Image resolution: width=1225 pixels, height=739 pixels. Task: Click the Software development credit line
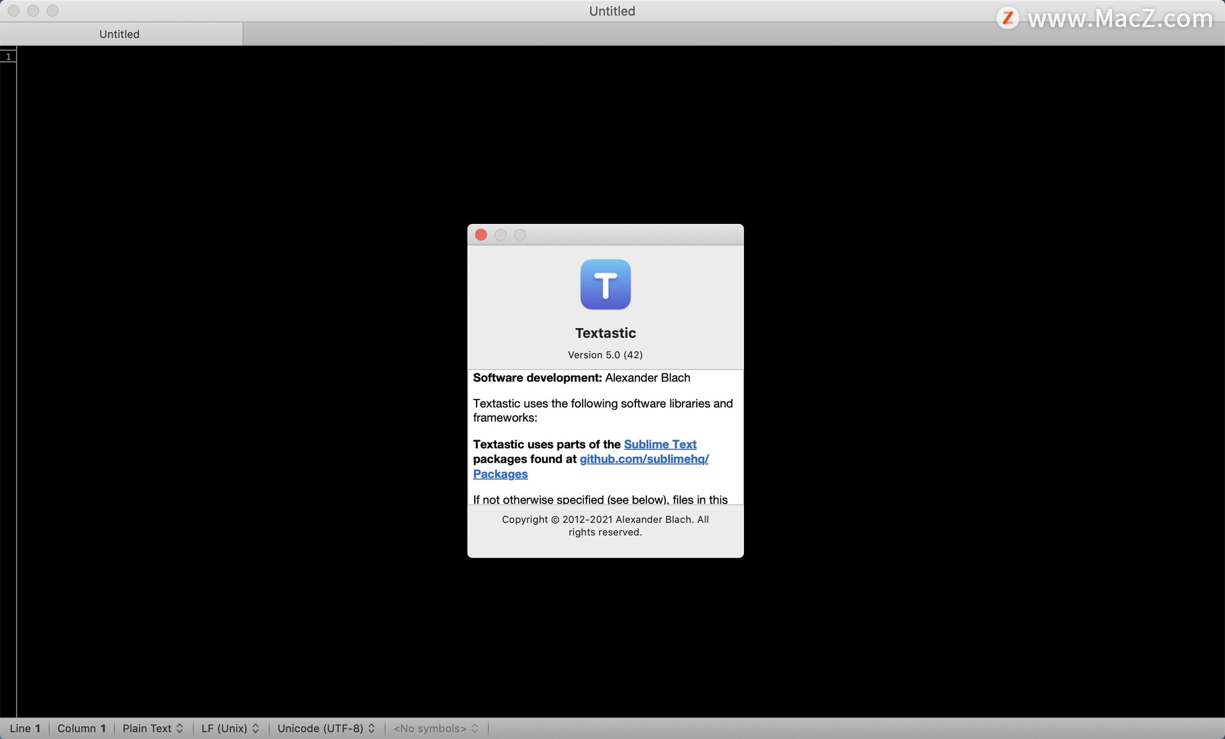581,378
